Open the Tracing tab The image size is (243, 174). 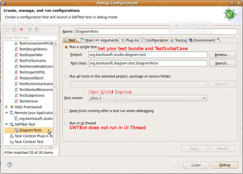[179, 40]
